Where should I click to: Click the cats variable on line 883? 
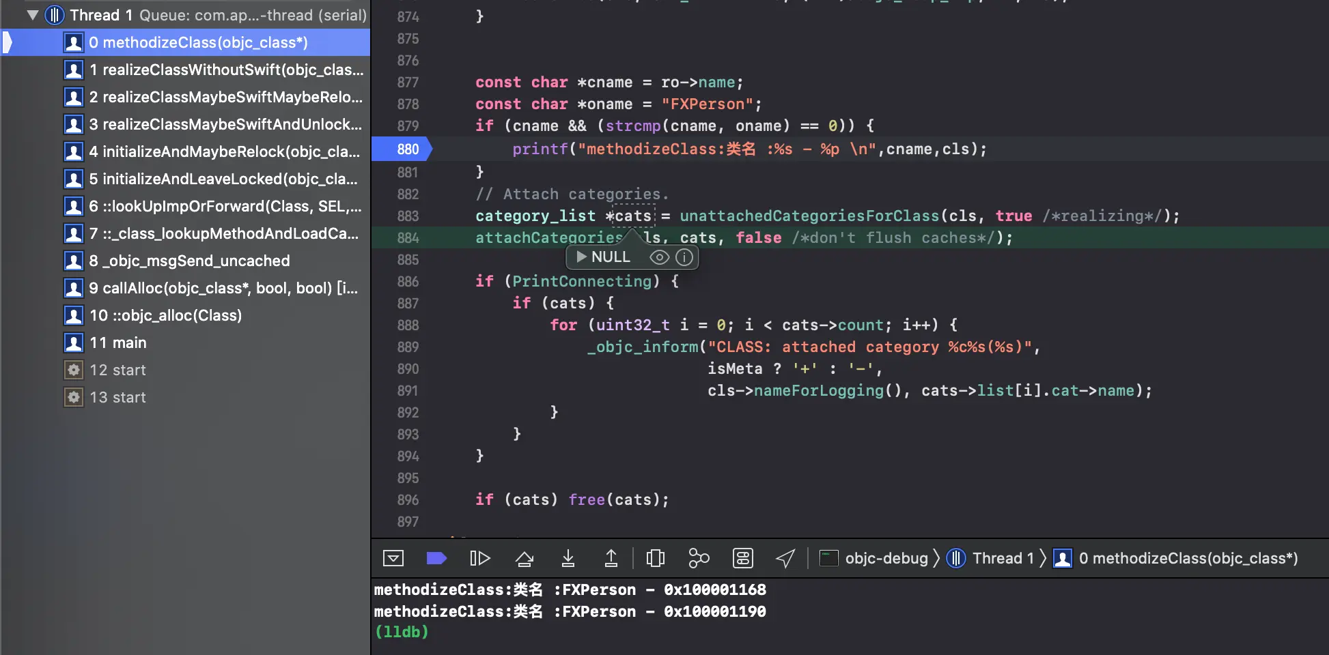(x=633, y=216)
